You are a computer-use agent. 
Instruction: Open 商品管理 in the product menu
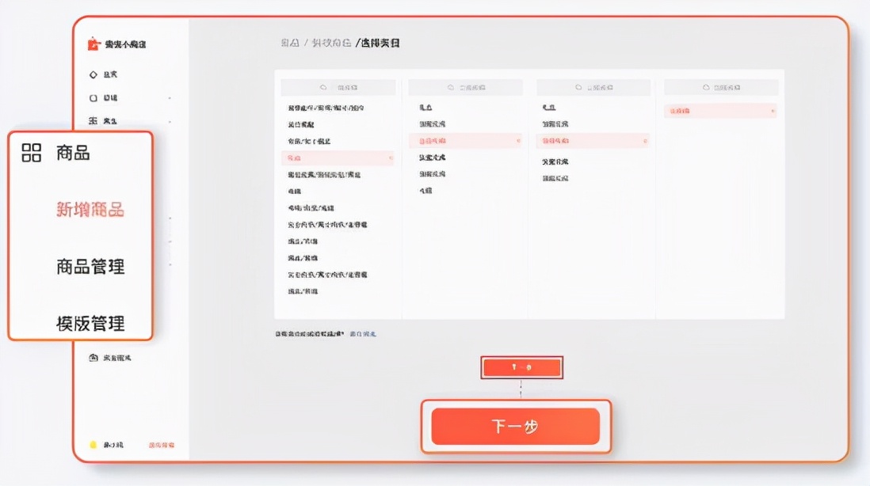90,267
